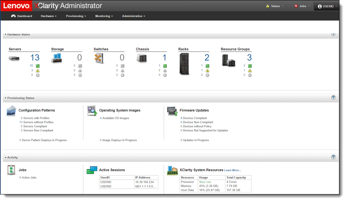This screenshot has width=346, height=201.
Task: Open the Dashboard speedometer icon
Action: click(13, 16)
